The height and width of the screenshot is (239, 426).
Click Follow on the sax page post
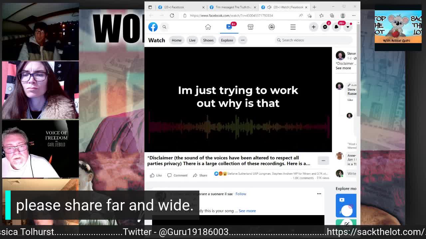pos(241,194)
